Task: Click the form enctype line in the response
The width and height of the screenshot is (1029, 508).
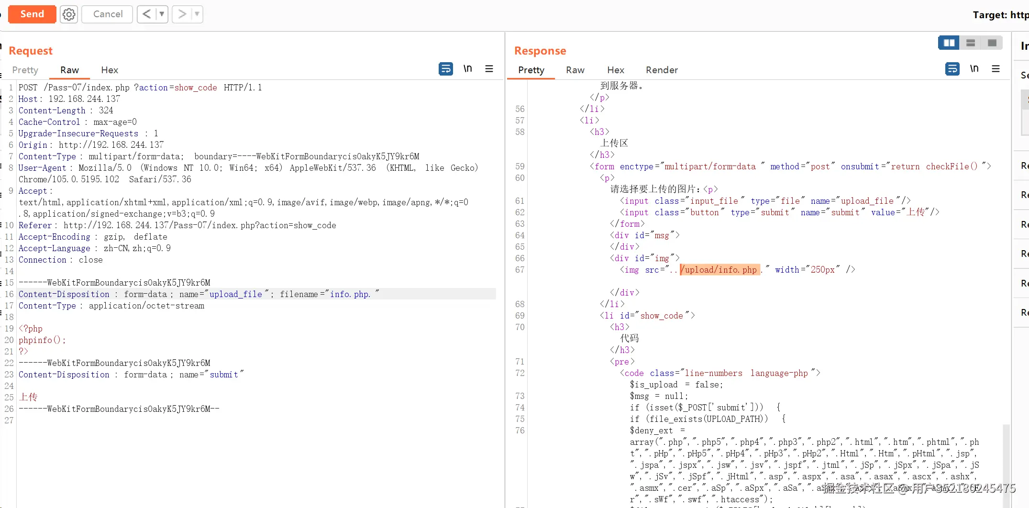Action: coord(790,166)
